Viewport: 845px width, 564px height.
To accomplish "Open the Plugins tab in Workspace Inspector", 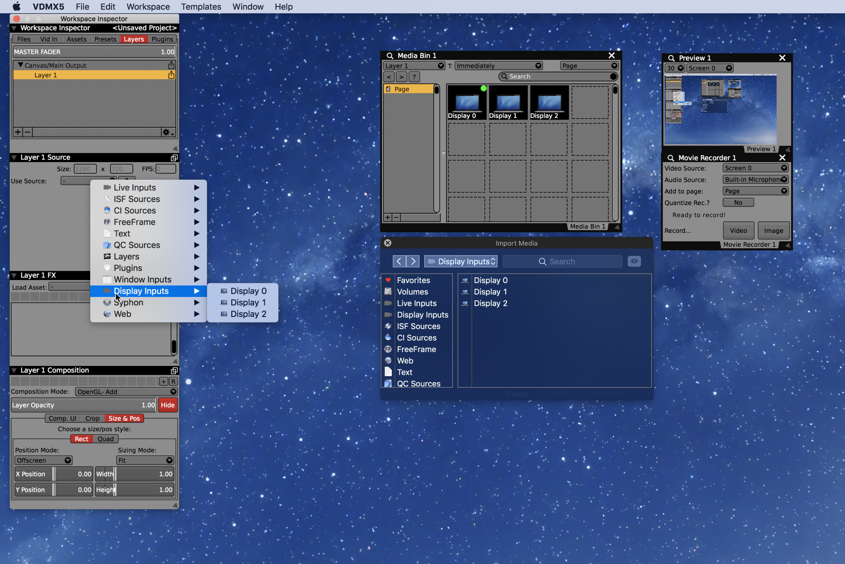I will click(162, 39).
